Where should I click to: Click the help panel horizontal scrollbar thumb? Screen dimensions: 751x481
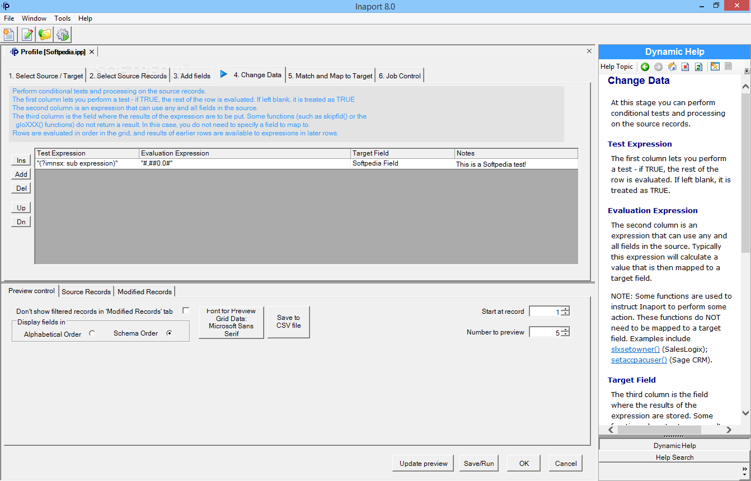659,430
